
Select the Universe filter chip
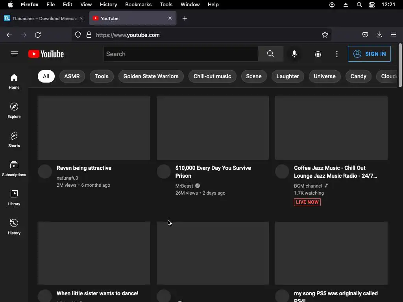click(325, 76)
